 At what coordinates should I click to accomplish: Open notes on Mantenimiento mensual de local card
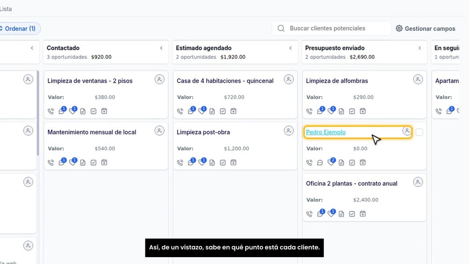tap(83, 162)
